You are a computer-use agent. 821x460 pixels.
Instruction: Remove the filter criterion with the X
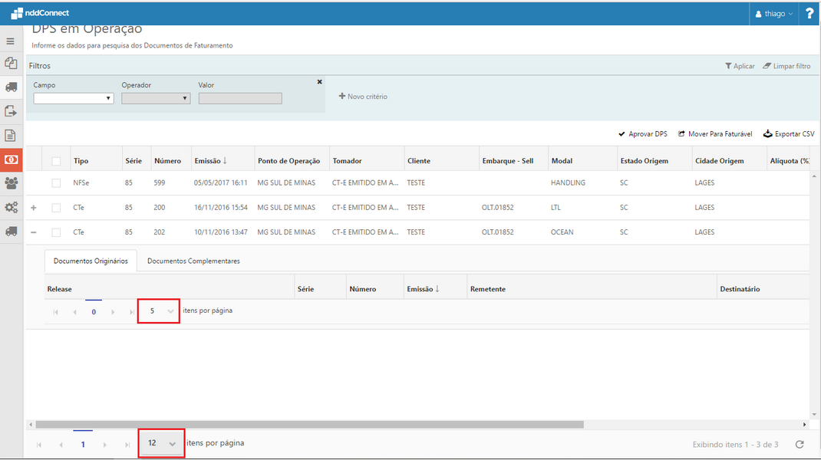319,81
